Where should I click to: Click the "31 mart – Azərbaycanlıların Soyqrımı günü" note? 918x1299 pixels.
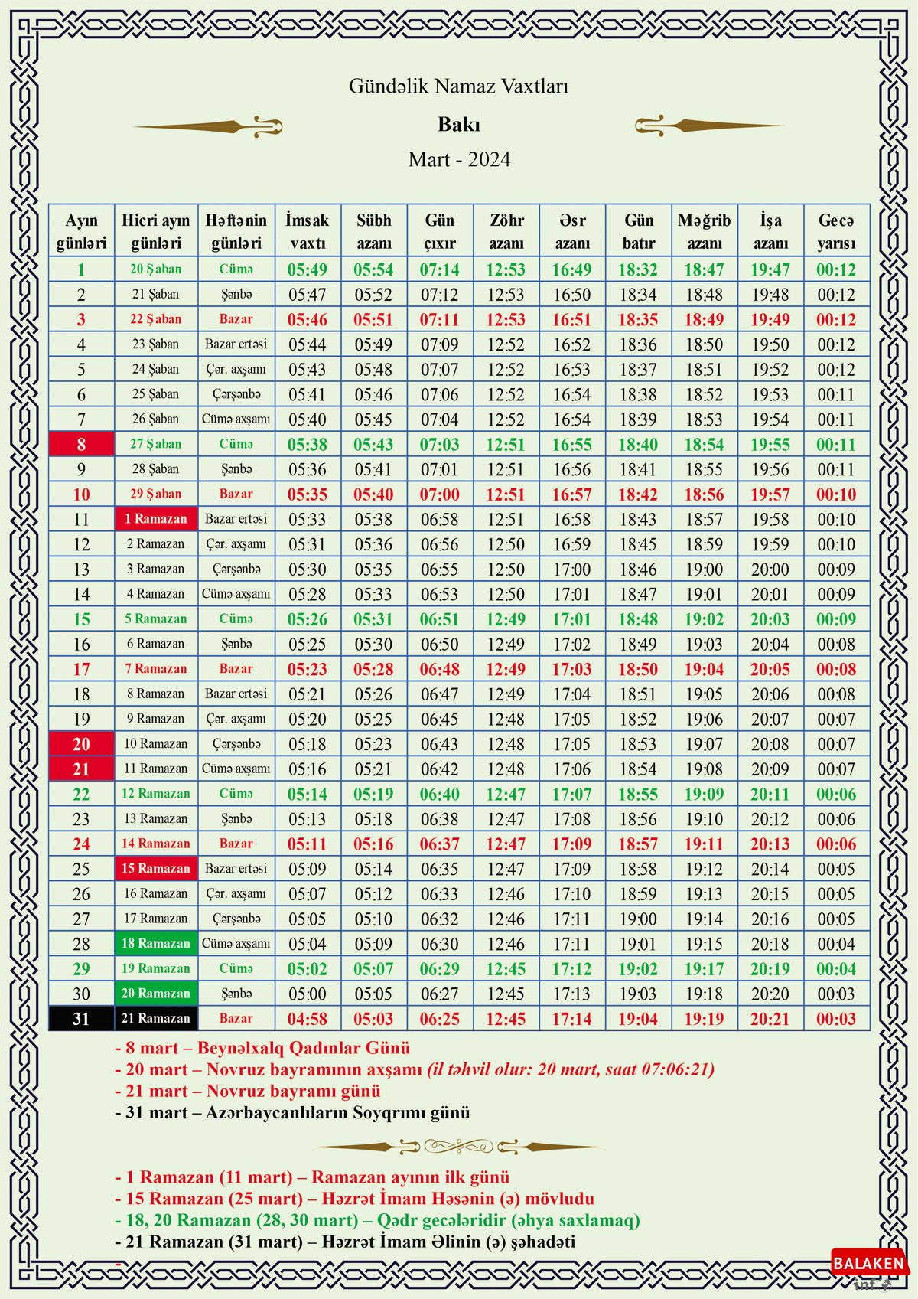292,1112
